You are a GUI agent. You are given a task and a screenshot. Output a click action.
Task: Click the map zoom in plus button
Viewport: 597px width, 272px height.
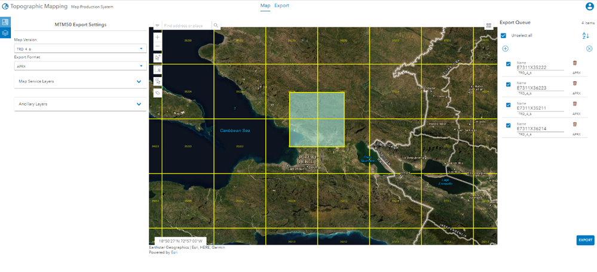click(x=158, y=37)
